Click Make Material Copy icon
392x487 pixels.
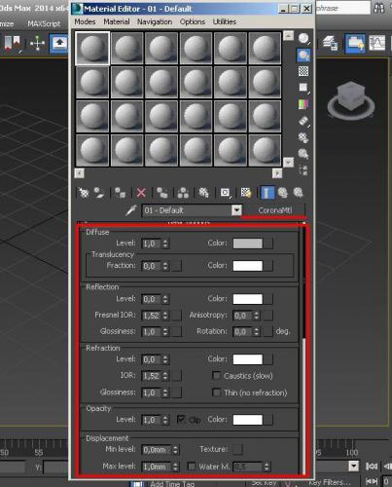[161, 193]
